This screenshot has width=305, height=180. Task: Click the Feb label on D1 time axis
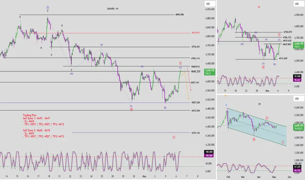228,177
